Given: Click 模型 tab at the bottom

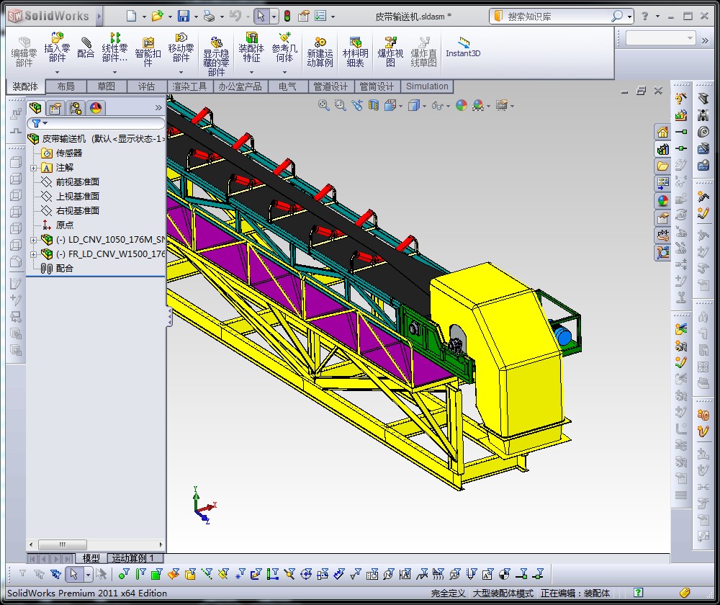Looking at the screenshot, I should (91, 558).
